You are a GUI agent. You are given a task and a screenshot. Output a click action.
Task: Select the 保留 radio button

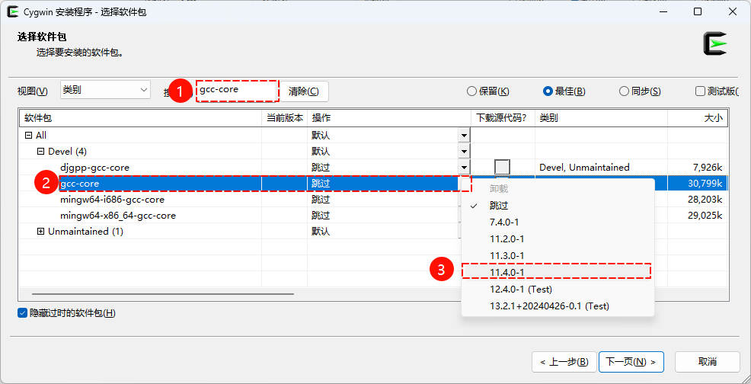[x=488, y=91]
